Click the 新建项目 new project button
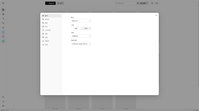The image size is (199, 111). 50,3
